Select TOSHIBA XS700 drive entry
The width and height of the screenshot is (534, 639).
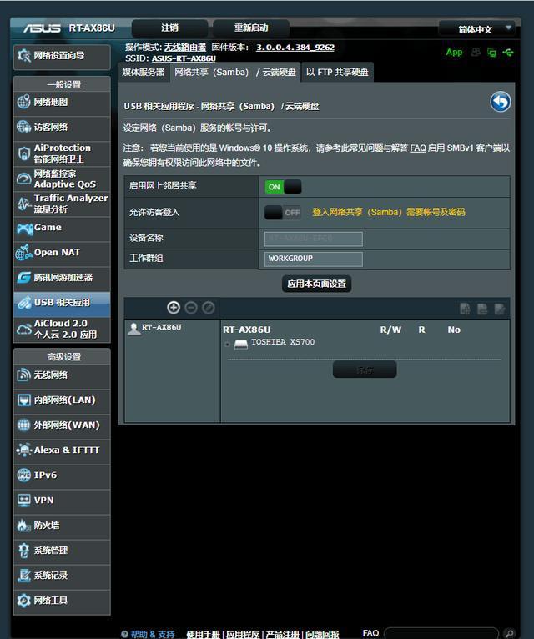(283, 342)
